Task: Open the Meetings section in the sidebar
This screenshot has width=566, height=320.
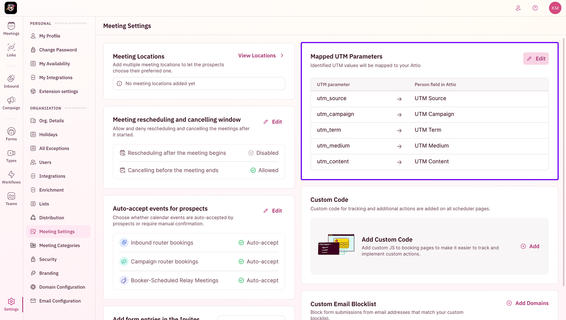Action: 11,29
